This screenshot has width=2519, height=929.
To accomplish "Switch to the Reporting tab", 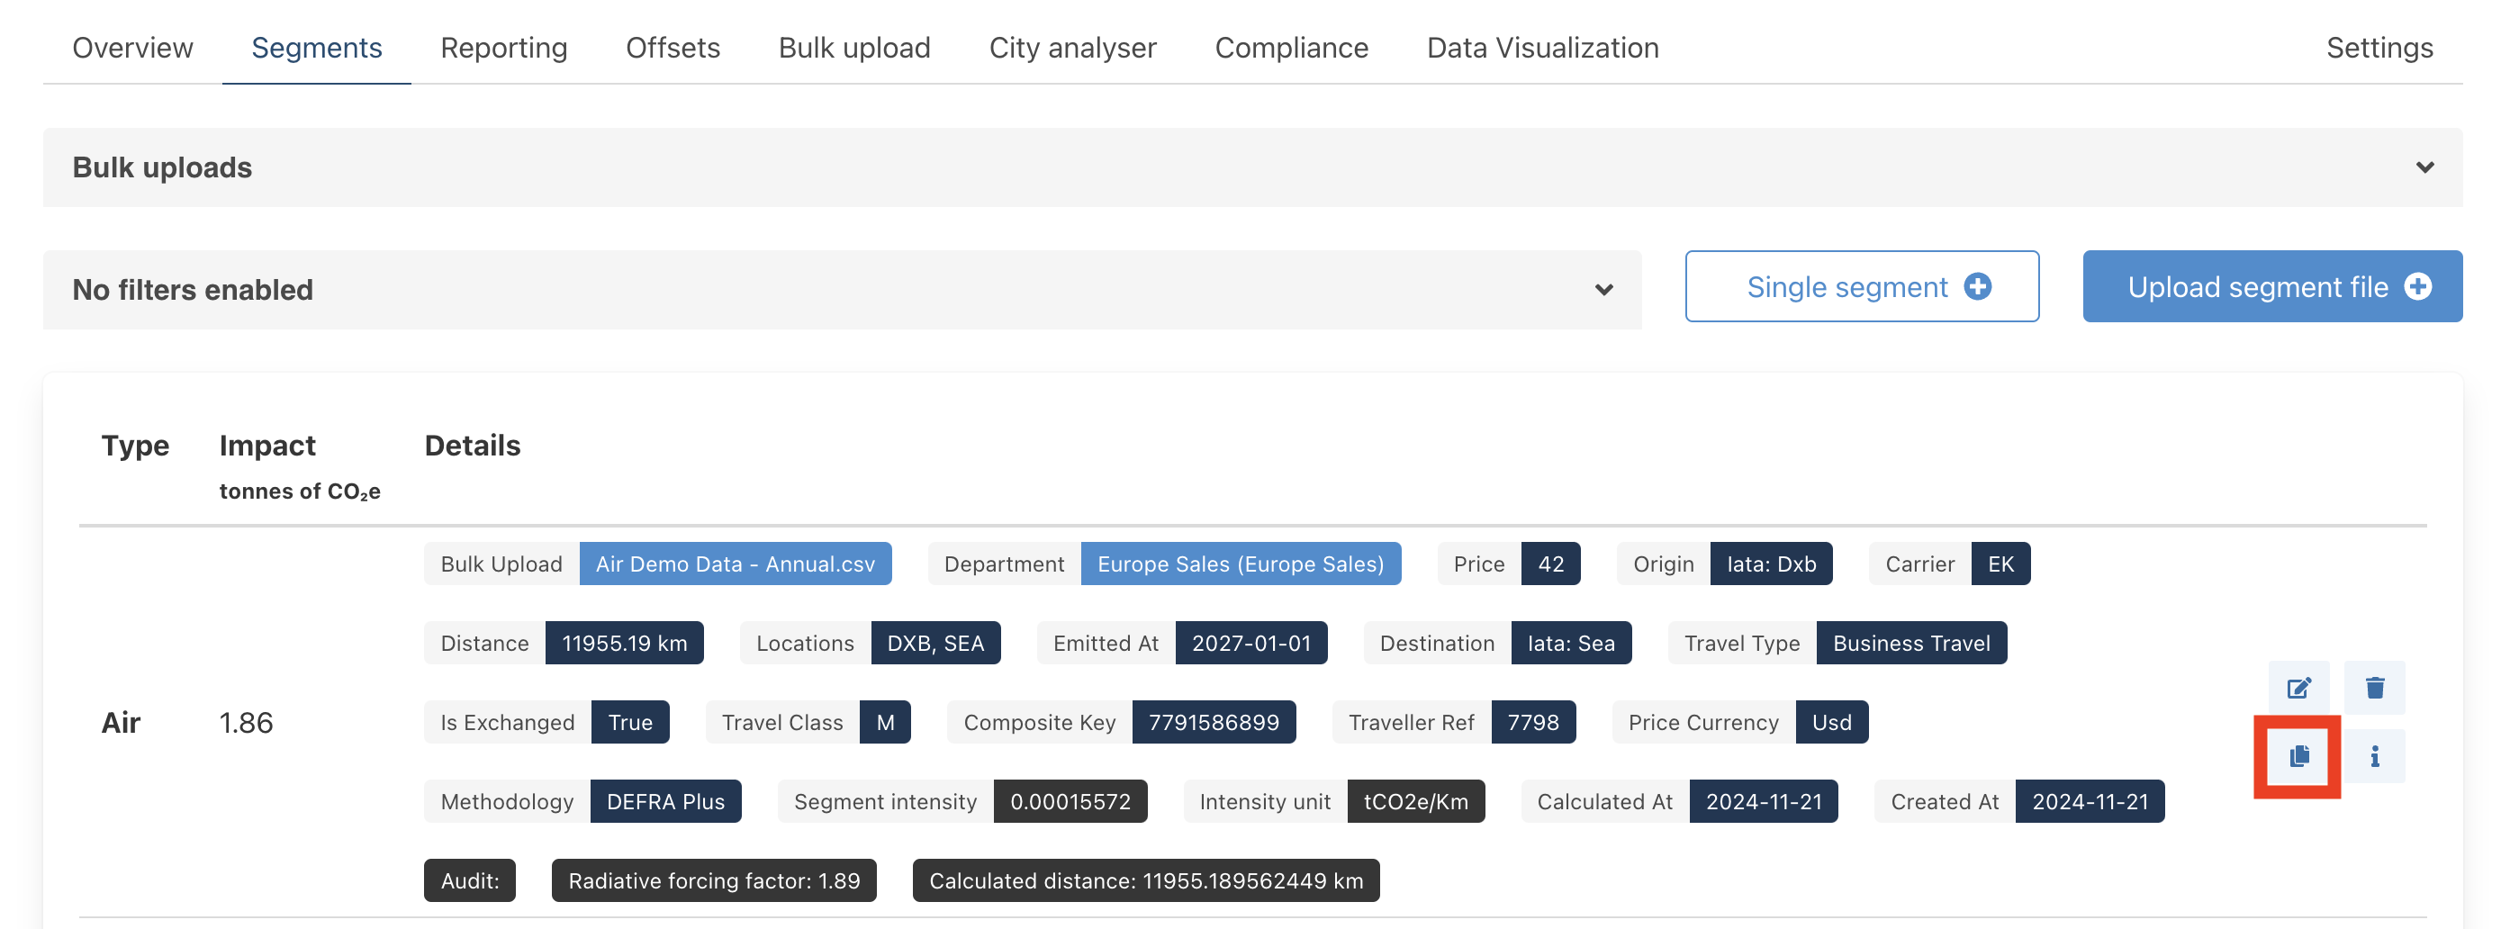I will [503, 47].
